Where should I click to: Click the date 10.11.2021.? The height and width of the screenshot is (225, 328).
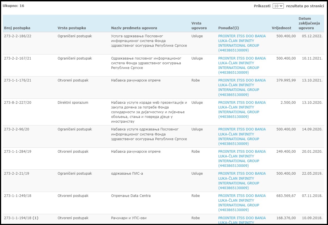[312, 58]
